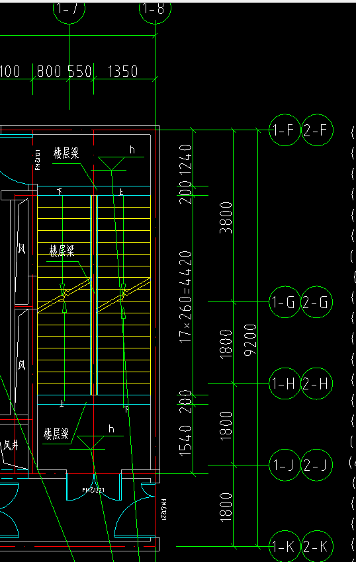356x562 pixels.
Task: Click the 风井 label
Action: pos(11,445)
